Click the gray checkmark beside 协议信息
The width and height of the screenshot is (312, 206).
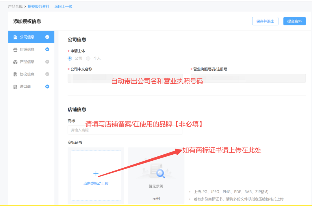(x=47, y=74)
